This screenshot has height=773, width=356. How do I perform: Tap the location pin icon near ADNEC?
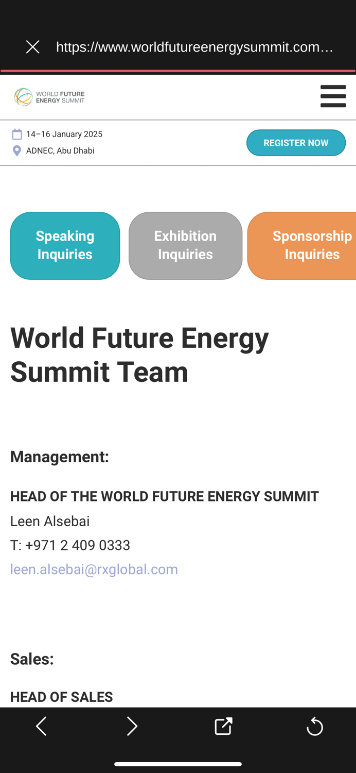[x=16, y=150]
